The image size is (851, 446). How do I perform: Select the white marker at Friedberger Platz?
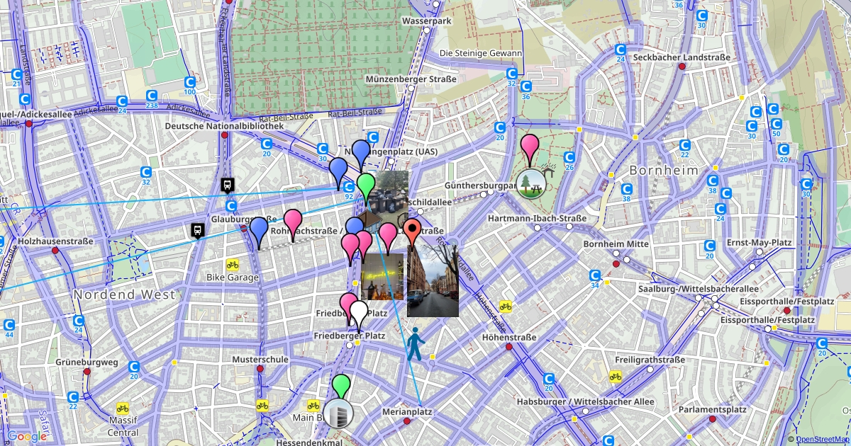(x=360, y=313)
